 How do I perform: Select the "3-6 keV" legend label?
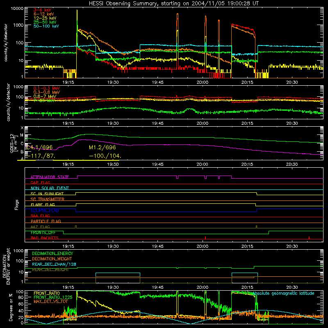click(x=42, y=10)
